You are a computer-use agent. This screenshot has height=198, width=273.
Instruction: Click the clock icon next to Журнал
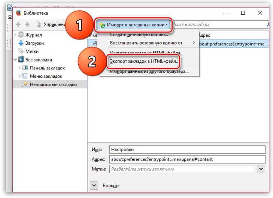pos(21,34)
